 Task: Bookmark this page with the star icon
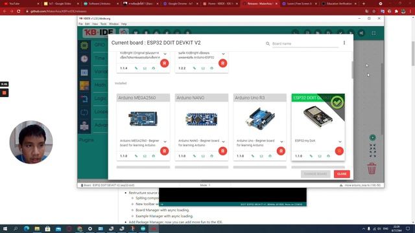coord(373,12)
